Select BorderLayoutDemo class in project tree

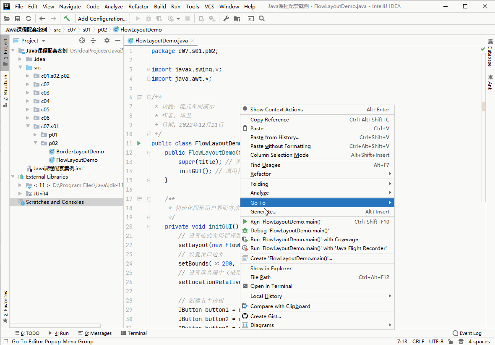click(80, 151)
